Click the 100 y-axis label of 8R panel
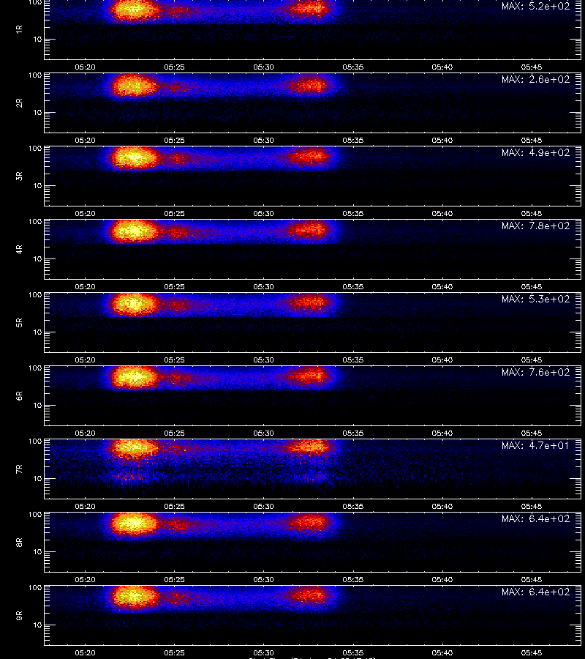The image size is (585, 659). pos(35,515)
